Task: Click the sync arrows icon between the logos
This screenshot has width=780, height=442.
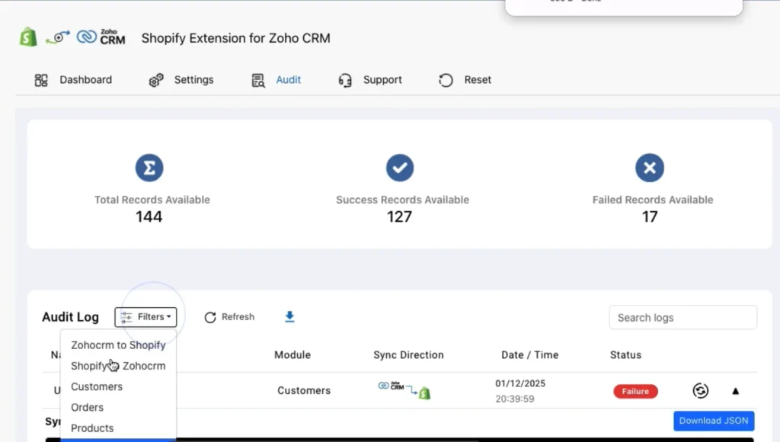Action: [x=58, y=37]
